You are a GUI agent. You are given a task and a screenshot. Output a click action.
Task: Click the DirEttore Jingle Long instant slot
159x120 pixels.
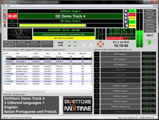coord(120,106)
